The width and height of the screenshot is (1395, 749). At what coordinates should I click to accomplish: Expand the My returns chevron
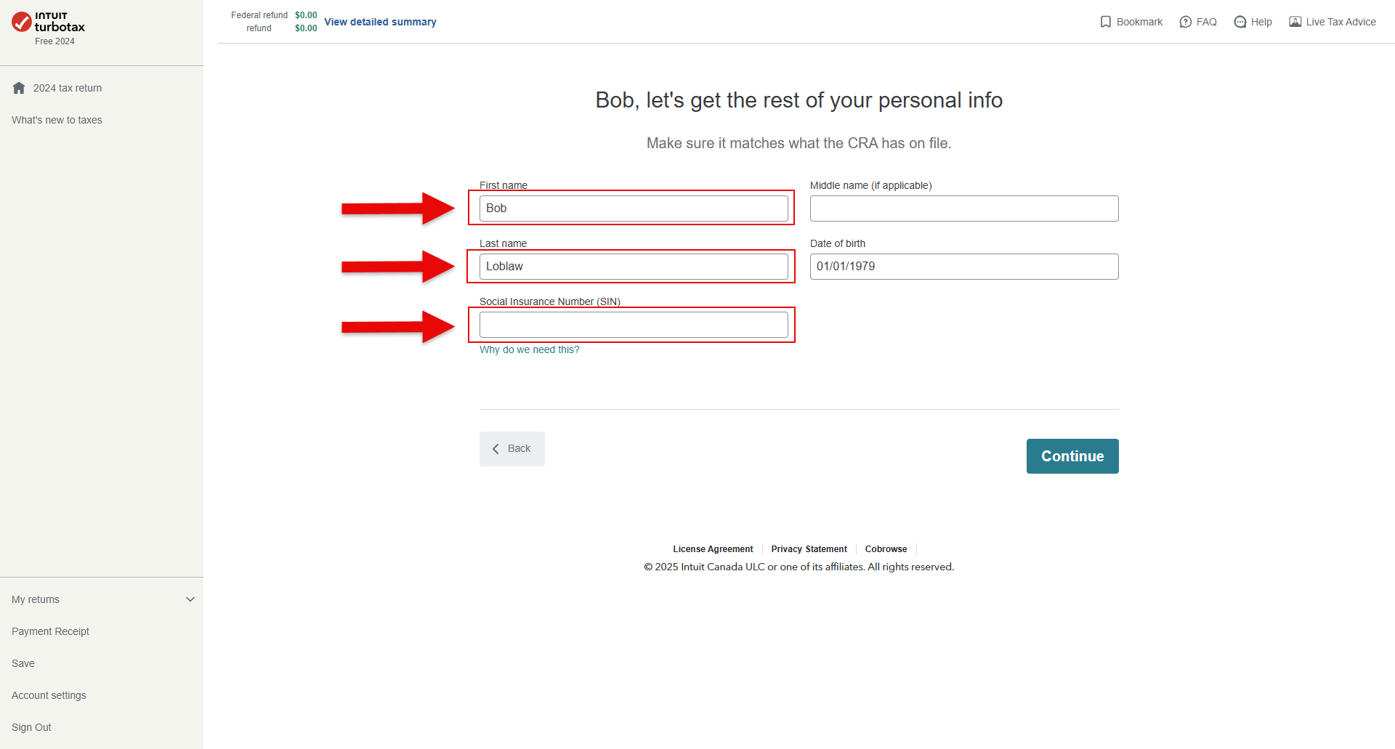190,599
